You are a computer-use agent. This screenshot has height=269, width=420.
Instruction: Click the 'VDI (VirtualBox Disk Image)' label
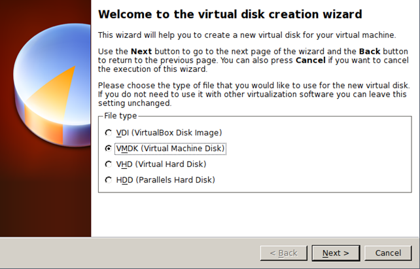click(169, 133)
